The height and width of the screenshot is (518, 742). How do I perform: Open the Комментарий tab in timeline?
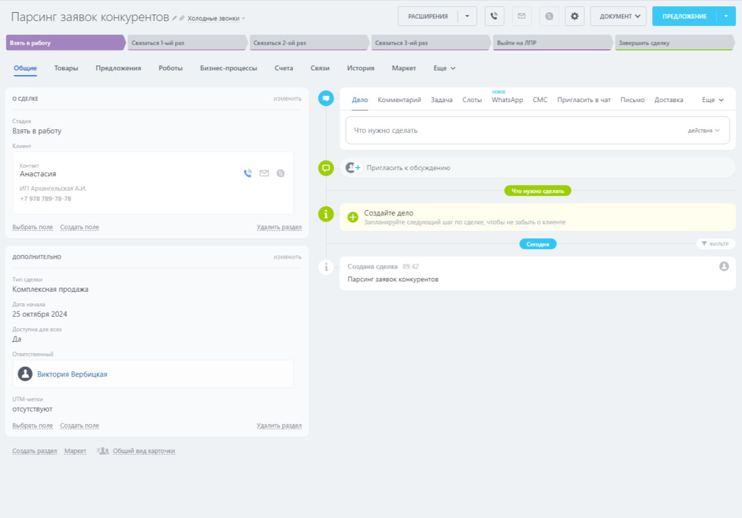tap(399, 100)
